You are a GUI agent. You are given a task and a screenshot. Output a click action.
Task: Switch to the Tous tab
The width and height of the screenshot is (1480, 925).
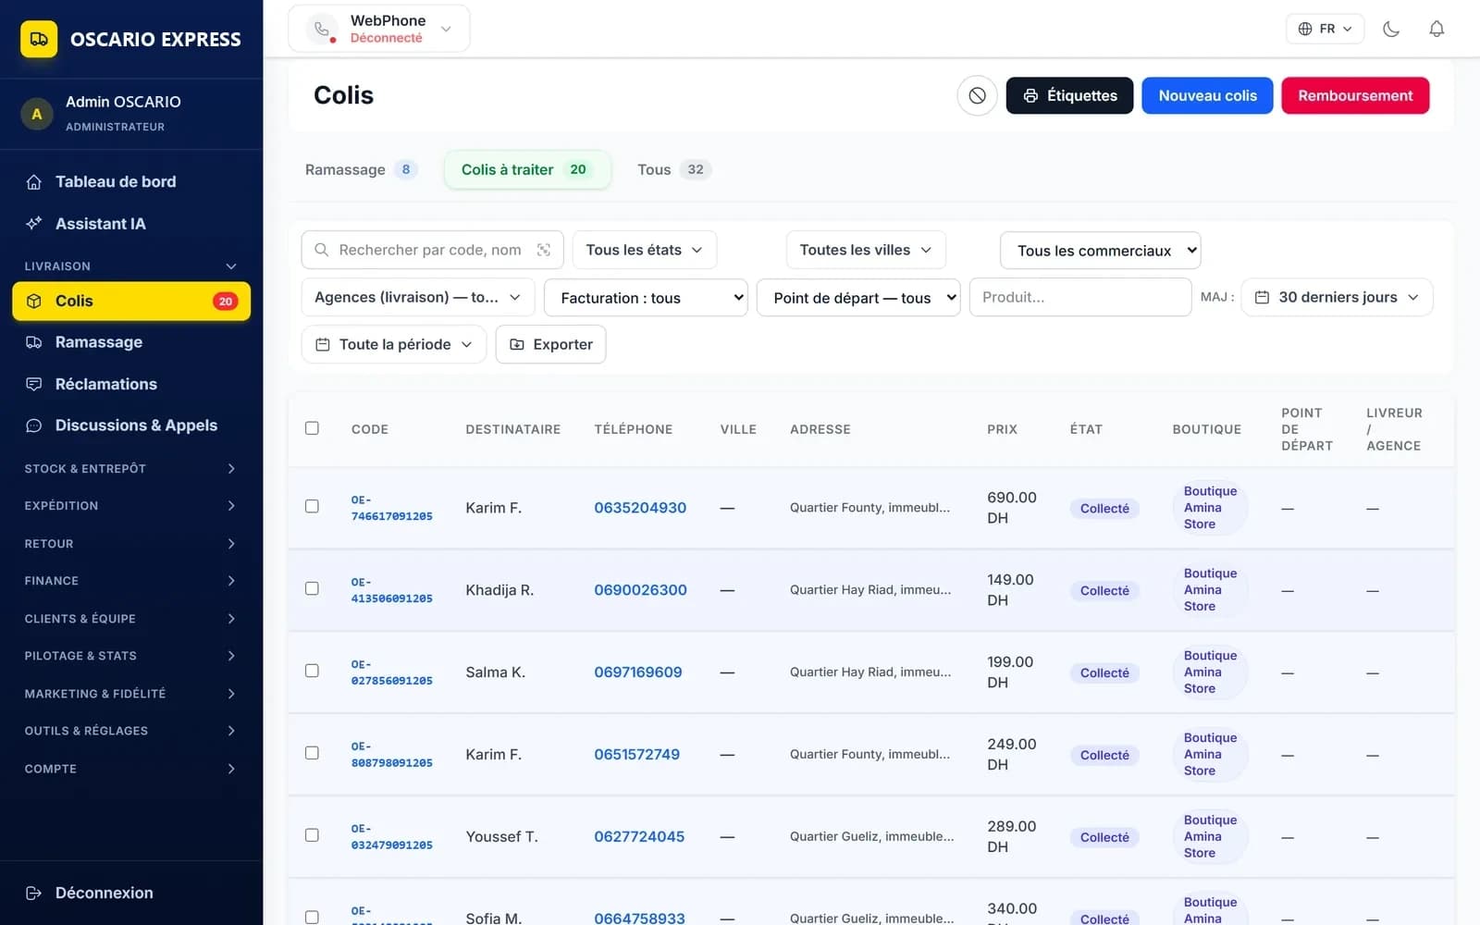pyautogui.click(x=673, y=169)
